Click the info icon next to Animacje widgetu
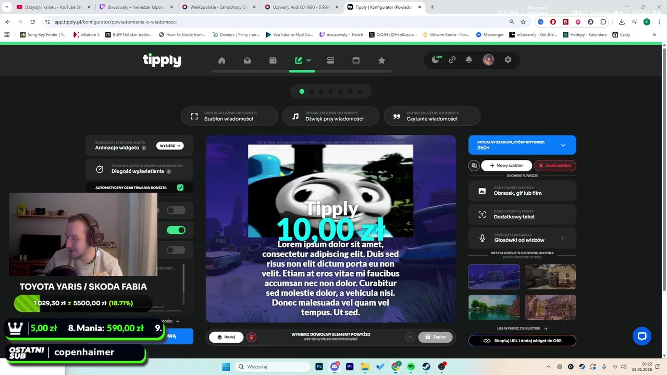Screen dimensions: 667x375 click(144, 148)
